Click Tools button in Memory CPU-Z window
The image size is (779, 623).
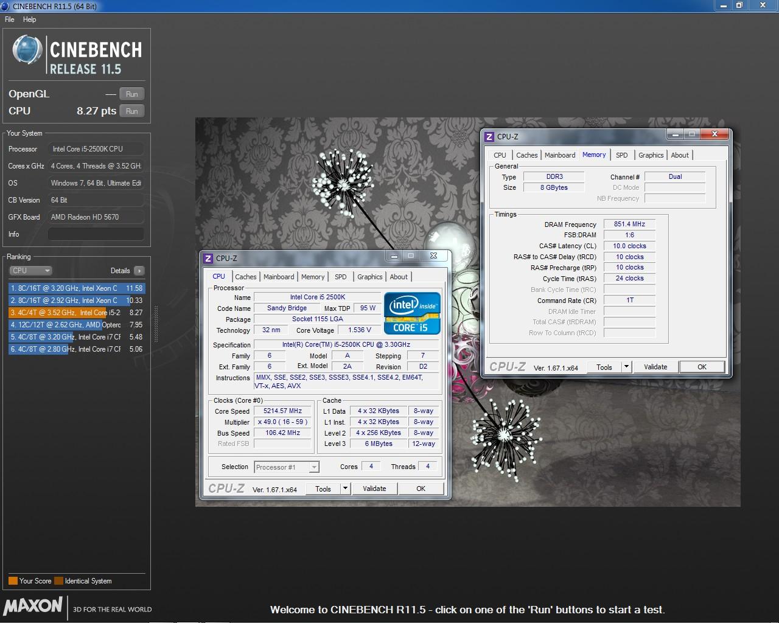coord(604,367)
